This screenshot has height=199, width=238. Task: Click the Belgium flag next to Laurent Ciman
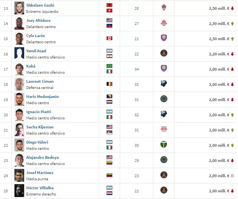(109, 84)
